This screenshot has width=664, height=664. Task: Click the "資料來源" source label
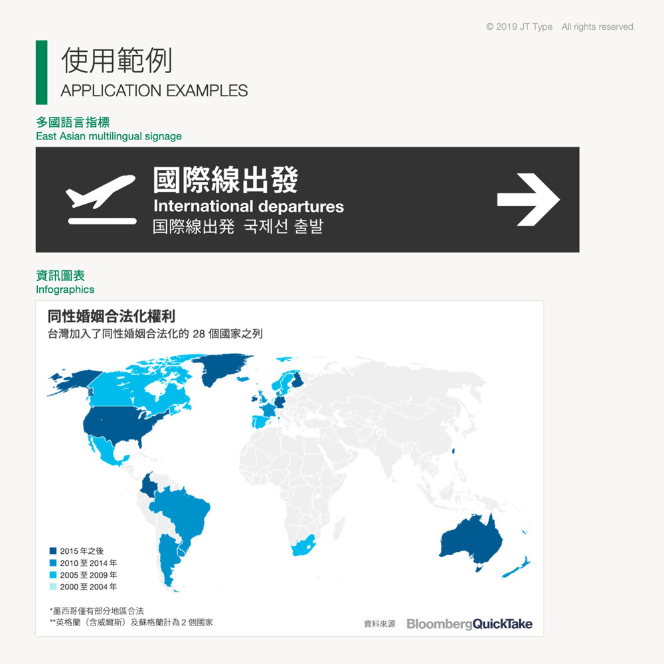(x=379, y=624)
